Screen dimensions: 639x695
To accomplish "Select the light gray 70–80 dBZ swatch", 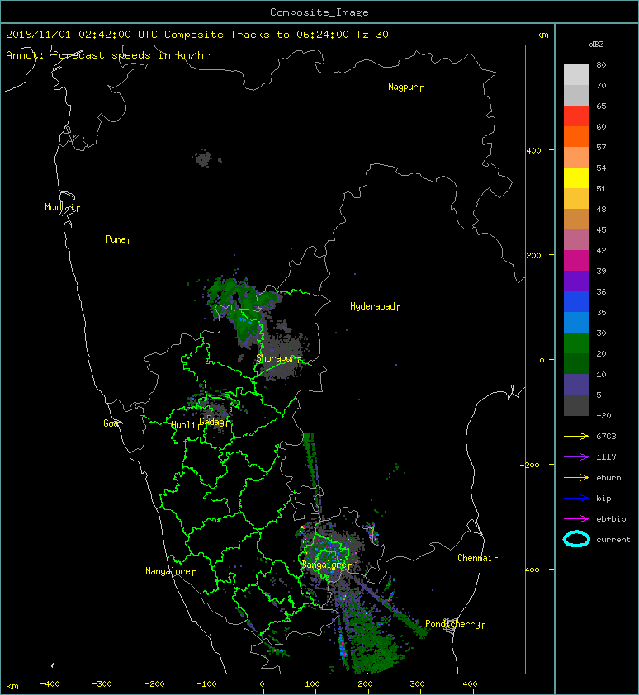I will click(x=576, y=74).
